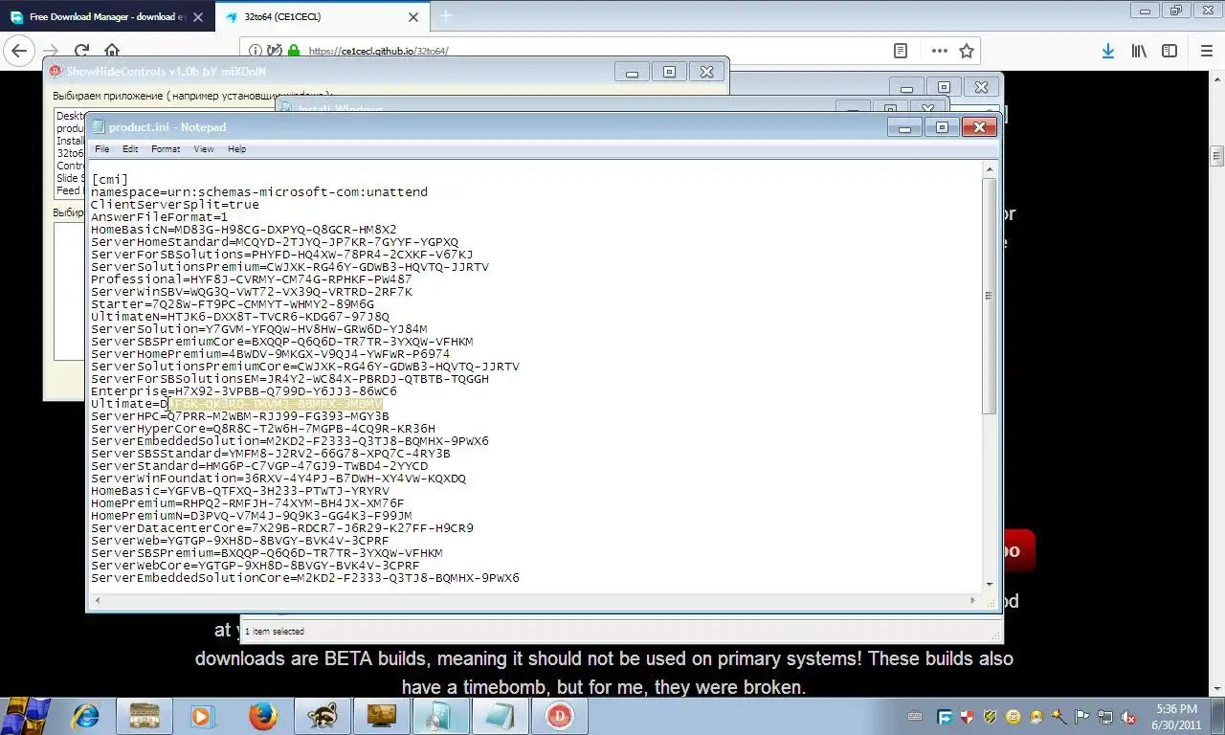This screenshot has width=1225, height=735.
Task: Launch Internet Explorer from taskbar
Action: click(x=86, y=716)
